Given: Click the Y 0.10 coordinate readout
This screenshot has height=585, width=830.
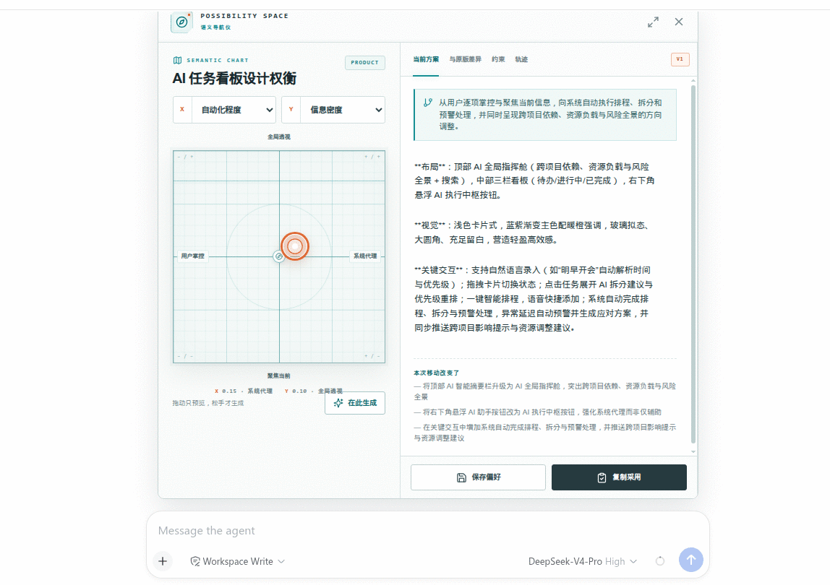Looking at the screenshot, I should tap(313, 391).
